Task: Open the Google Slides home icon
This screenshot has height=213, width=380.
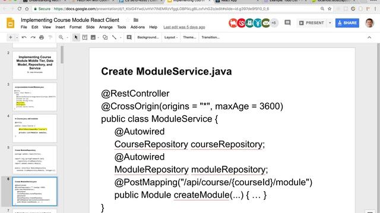Action: [10, 23]
